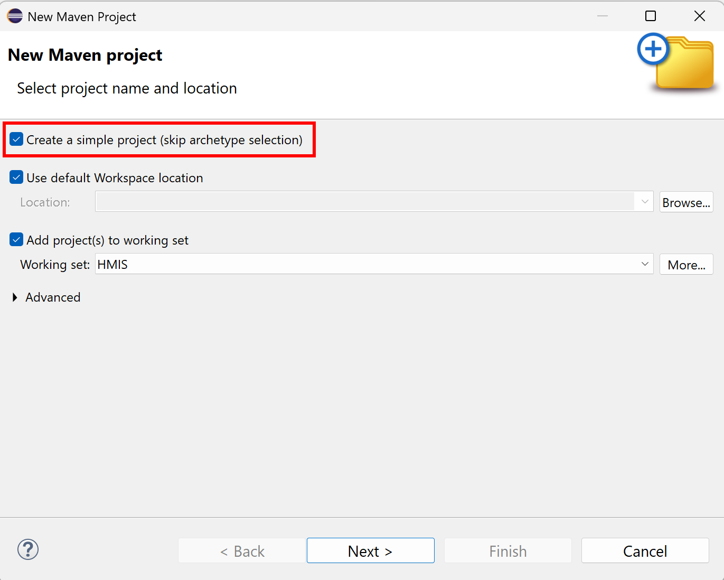This screenshot has height=580, width=724.
Task: Maximize the New Maven Project window
Action: pyautogui.click(x=651, y=16)
